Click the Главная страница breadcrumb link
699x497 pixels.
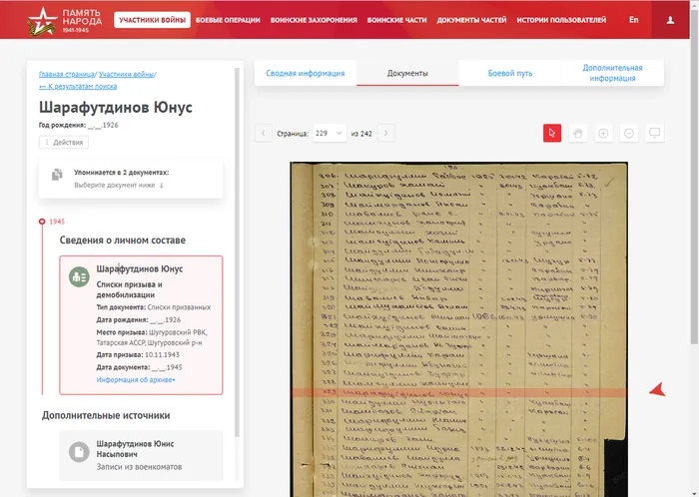(66, 74)
